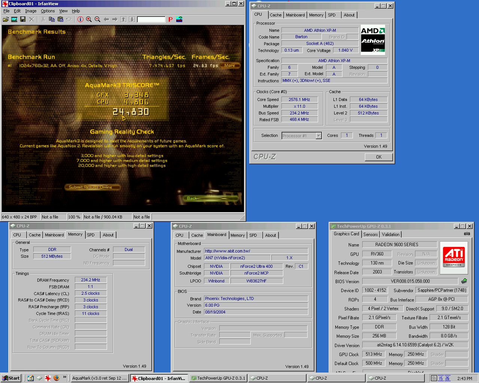Click the network tray icon showing 15
The height and width of the screenshot is (383, 479).
pos(440,378)
